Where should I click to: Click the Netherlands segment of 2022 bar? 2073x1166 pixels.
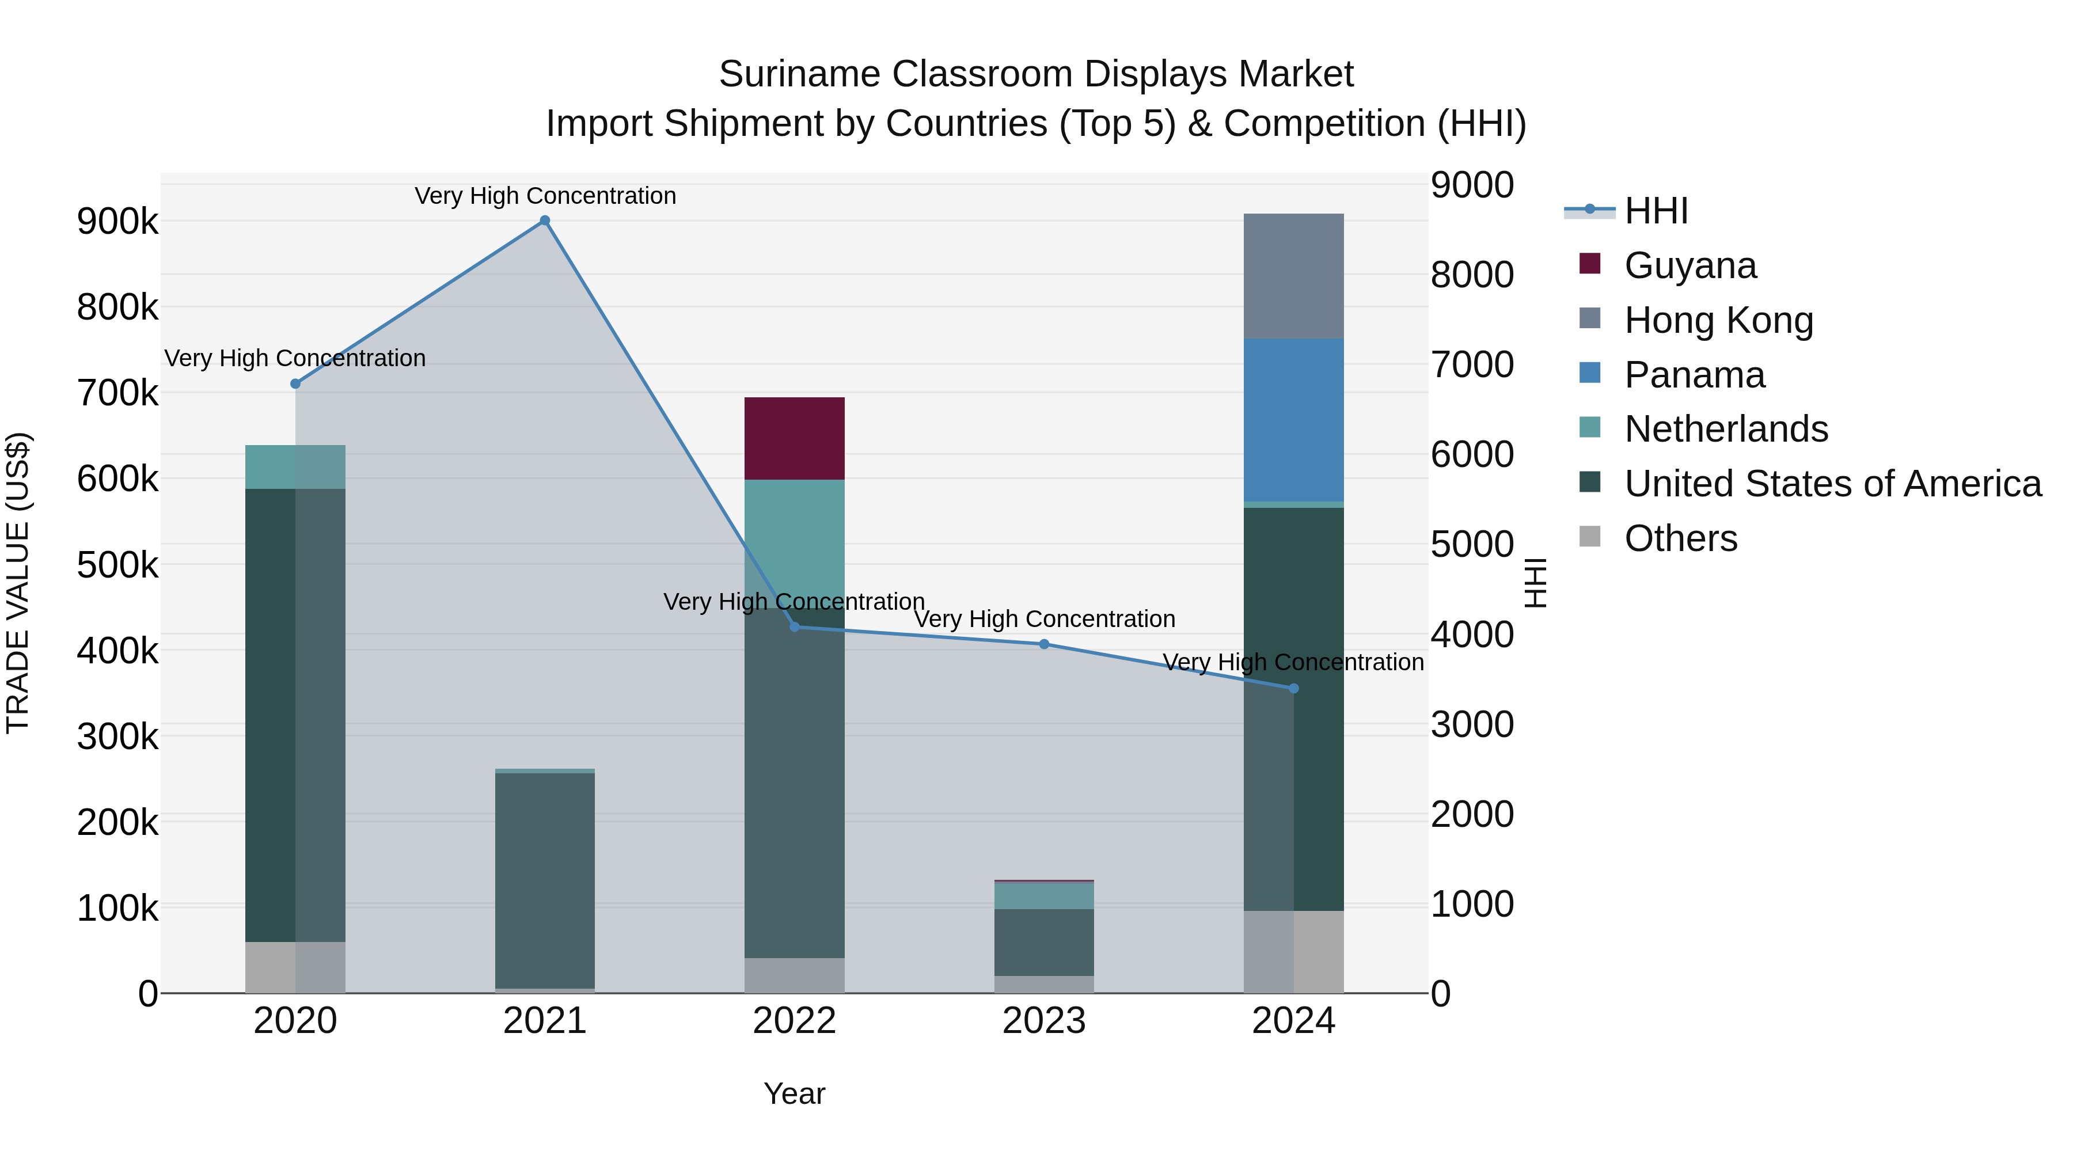point(794,544)
